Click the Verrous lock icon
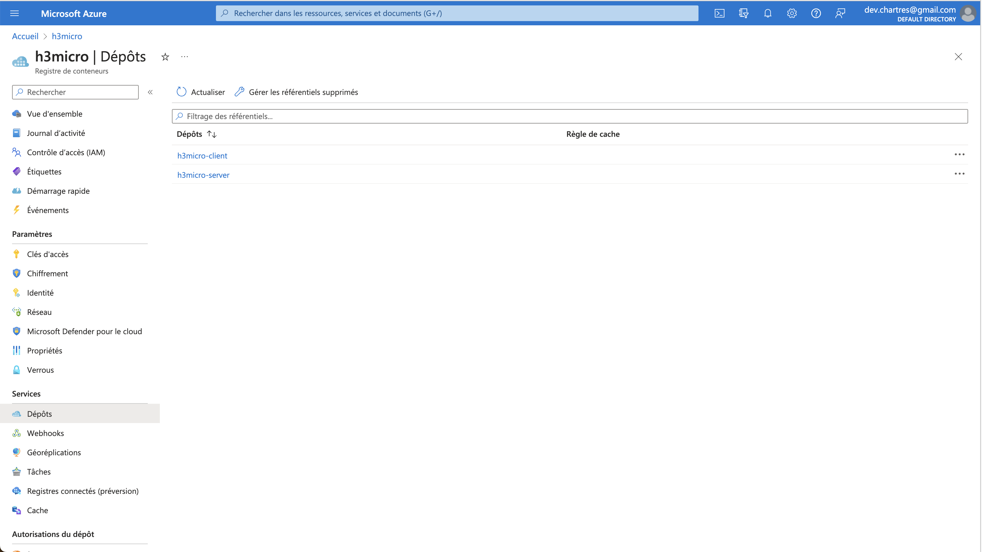 click(16, 370)
